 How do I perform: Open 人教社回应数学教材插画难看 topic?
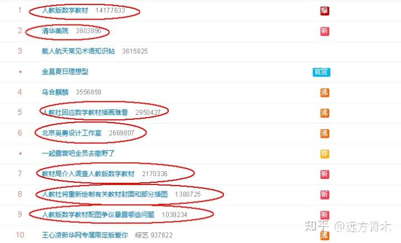85,112
